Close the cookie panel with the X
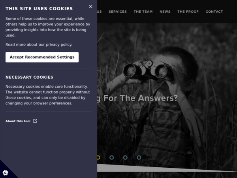The height and width of the screenshot is (178, 237). tap(91, 6)
